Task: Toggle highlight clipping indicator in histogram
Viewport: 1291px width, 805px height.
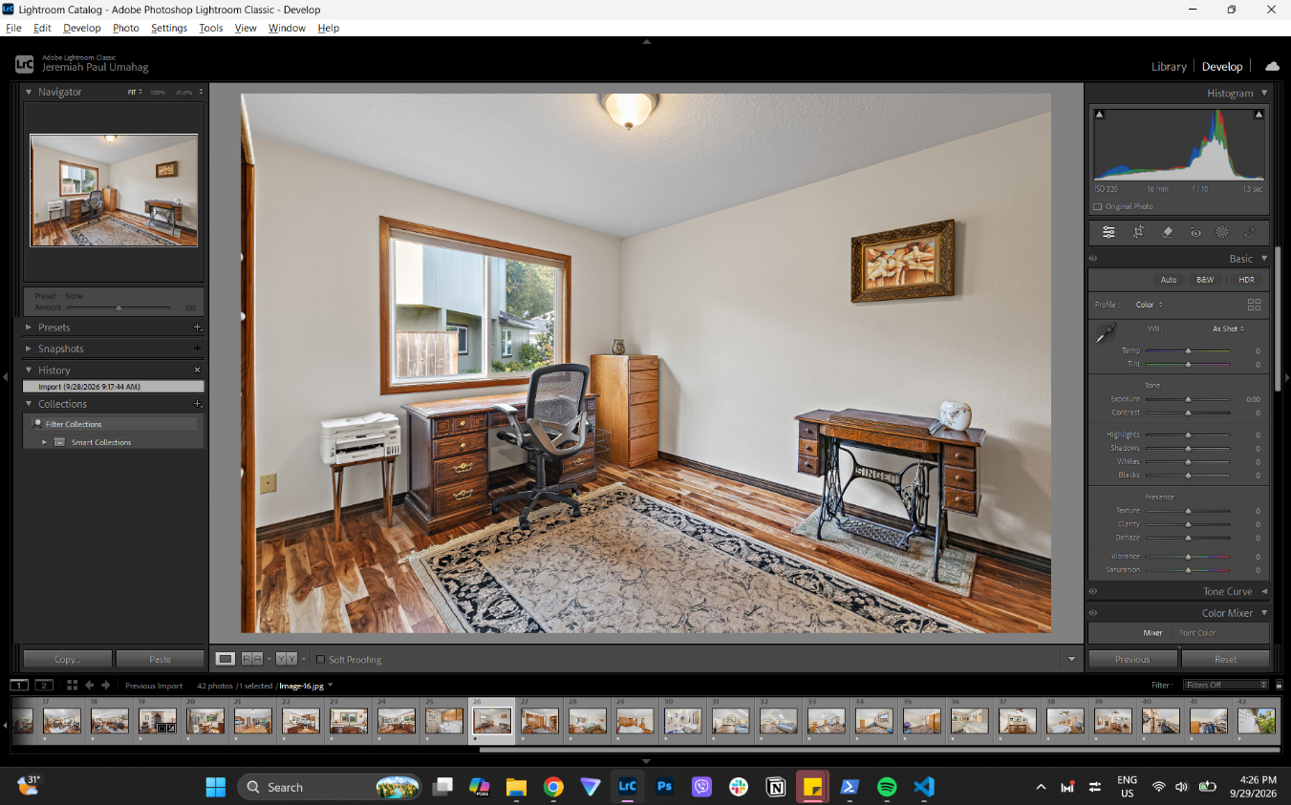Action: tap(1259, 115)
